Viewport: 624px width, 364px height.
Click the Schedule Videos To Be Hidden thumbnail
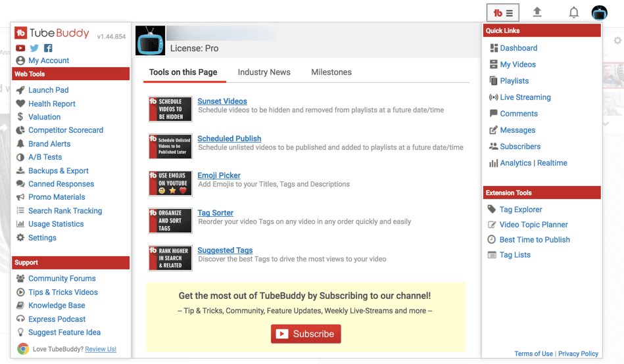(170, 108)
